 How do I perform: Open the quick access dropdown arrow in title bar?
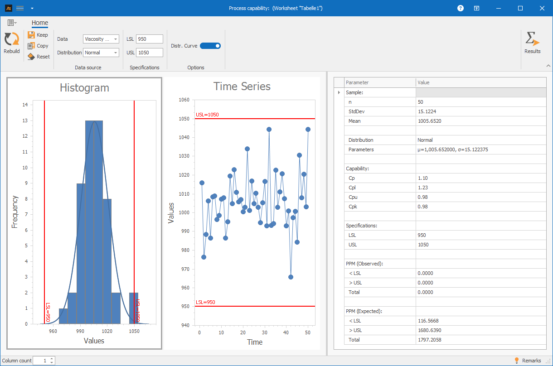pos(32,8)
